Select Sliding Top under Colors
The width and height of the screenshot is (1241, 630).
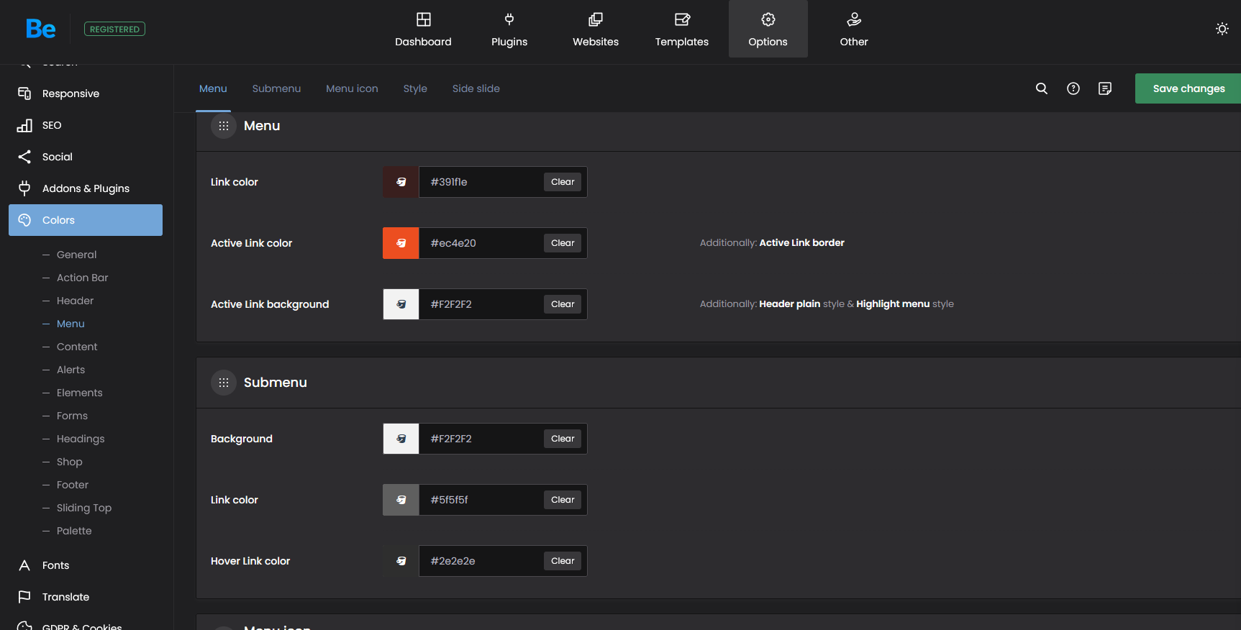(x=83, y=508)
